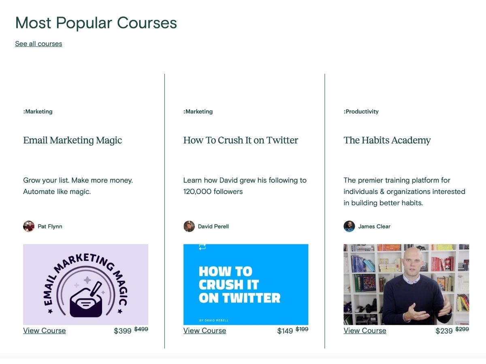View Course for Email Marketing Magic
Screen dimensions: 486x364
pos(45,330)
